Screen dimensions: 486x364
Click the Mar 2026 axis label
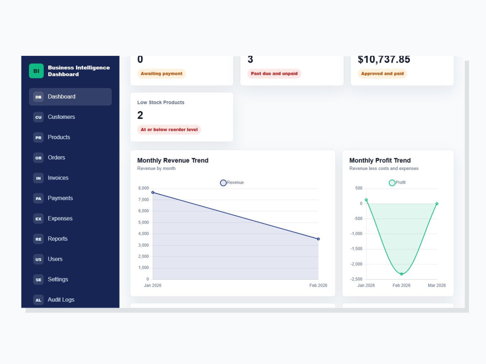coord(437,285)
